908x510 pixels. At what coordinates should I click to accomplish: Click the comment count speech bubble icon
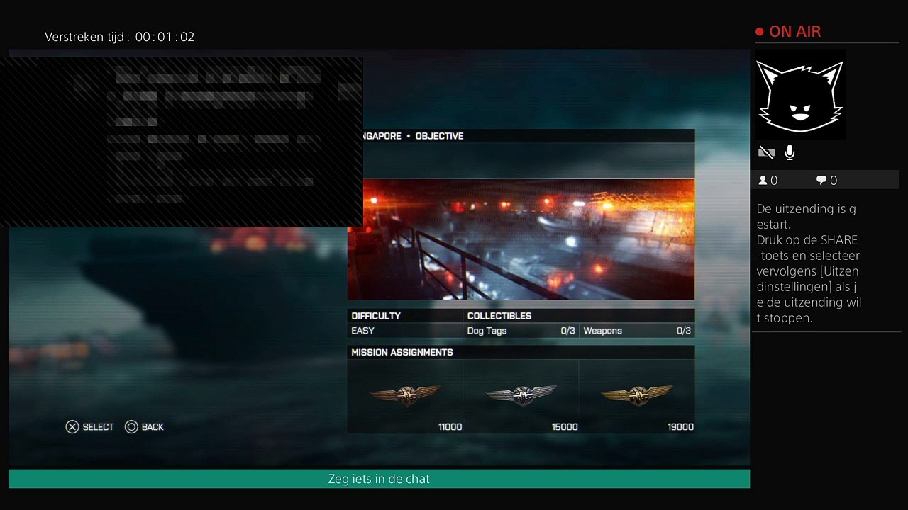click(x=821, y=181)
